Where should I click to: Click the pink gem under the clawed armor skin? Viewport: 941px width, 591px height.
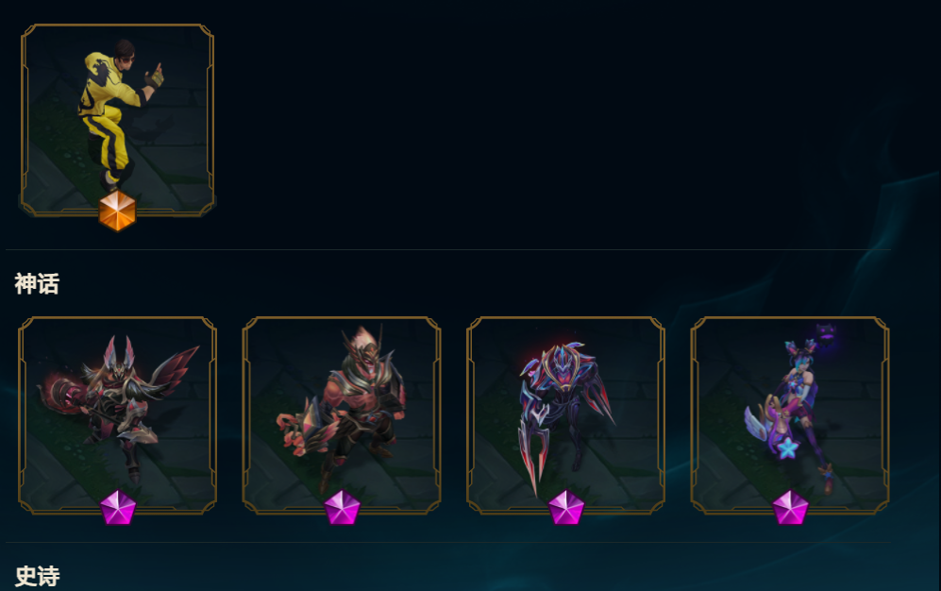(x=566, y=508)
